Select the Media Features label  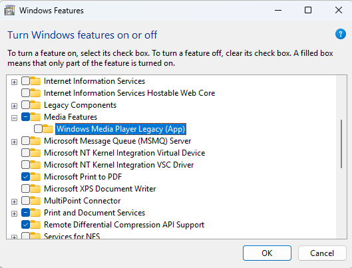tap(71, 117)
